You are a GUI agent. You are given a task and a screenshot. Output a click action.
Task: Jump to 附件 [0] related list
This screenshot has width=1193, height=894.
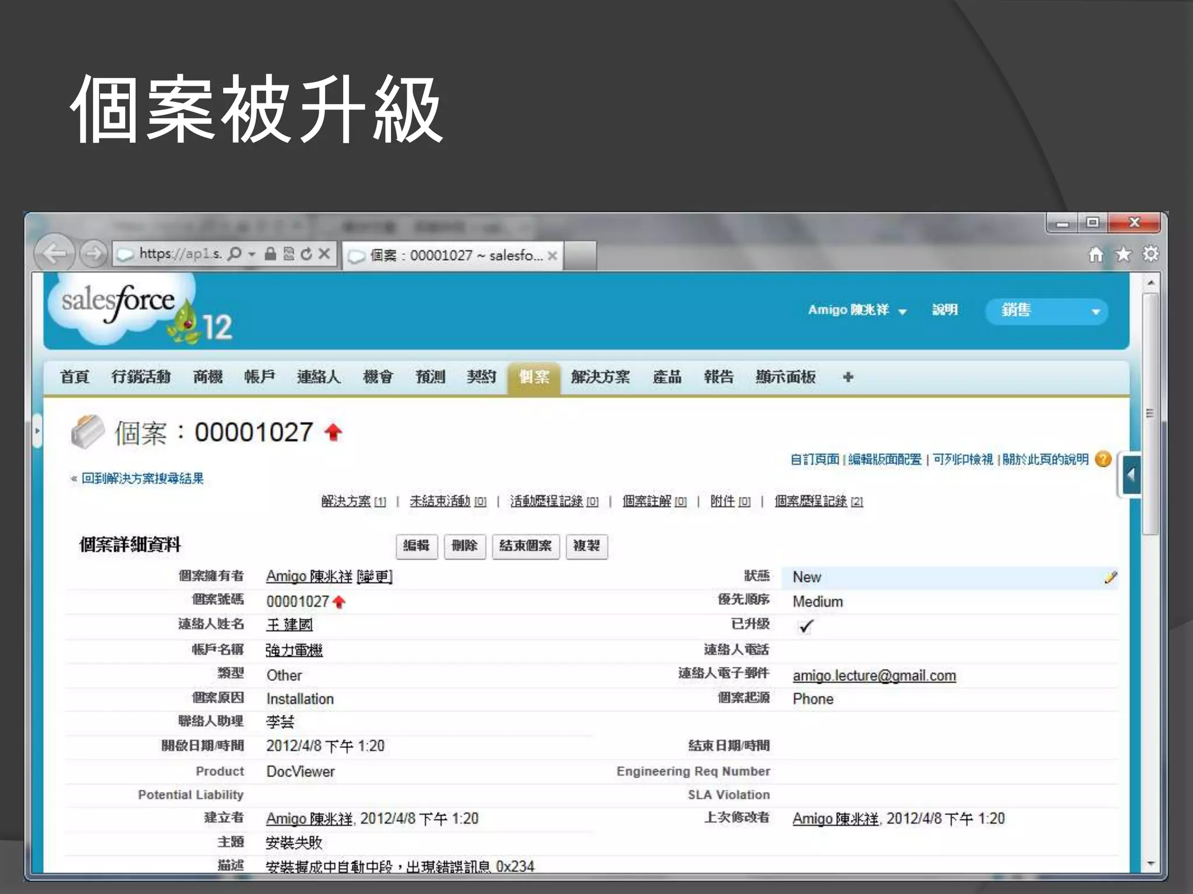coord(730,501)
